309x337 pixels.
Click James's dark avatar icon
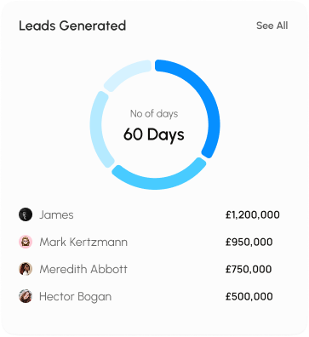point(26,214)
